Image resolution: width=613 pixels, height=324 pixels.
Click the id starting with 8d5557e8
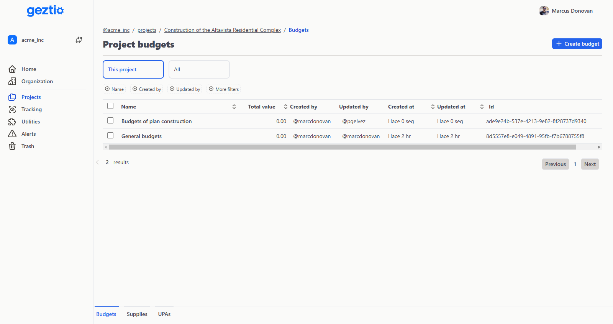click(535, 136)
